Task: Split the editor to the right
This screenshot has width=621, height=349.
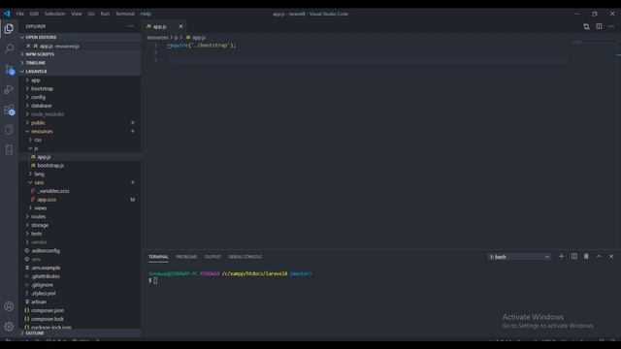Action: [x=599, y=26]
